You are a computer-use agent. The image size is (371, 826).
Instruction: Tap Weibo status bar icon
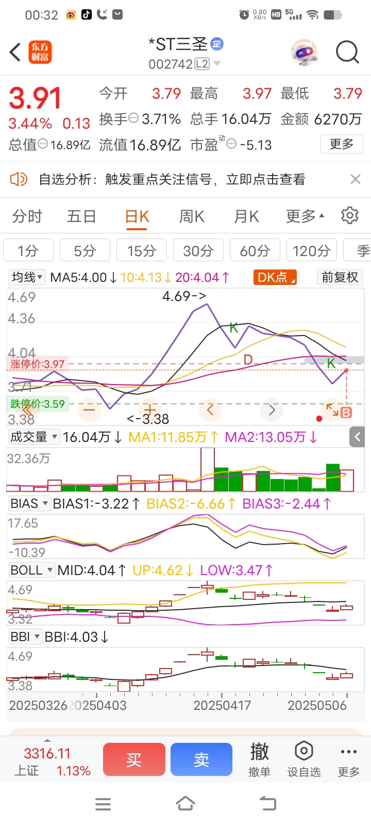tap(71, 15)
